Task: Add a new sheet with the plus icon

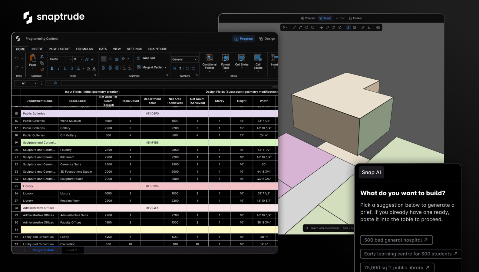Action: click(x=25, y=250)
